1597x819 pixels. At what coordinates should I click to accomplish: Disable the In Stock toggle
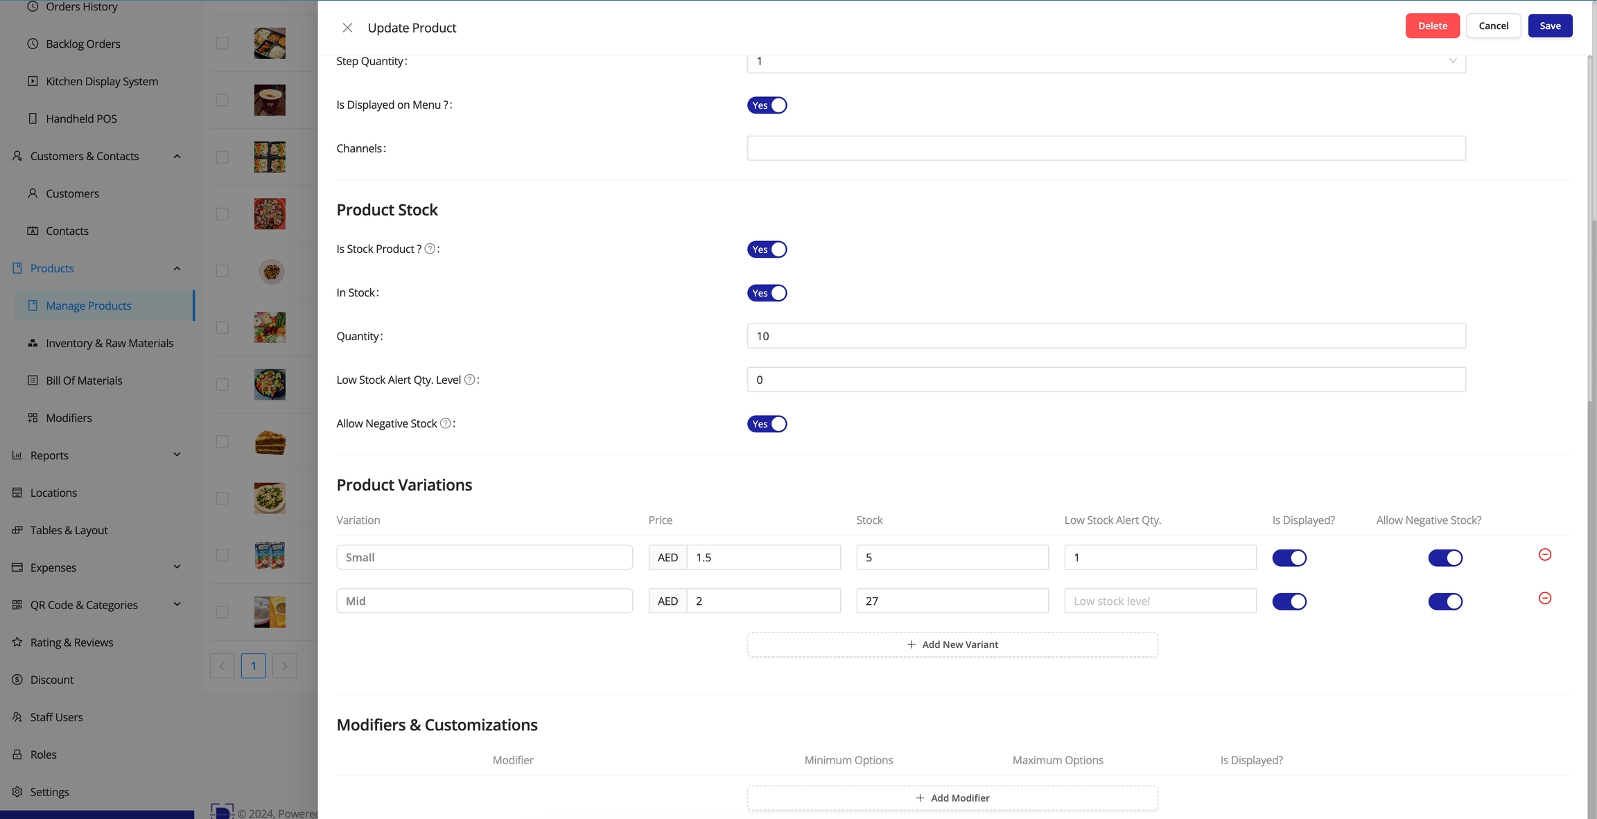pyautogui.click(x=767, y=293)
